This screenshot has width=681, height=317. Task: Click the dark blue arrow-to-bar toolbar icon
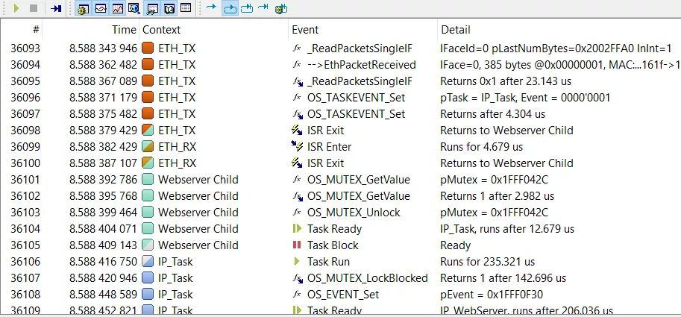point(56,8)
